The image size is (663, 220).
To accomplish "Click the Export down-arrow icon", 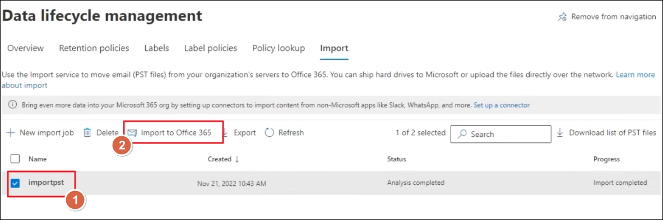I will pos(225,133).
